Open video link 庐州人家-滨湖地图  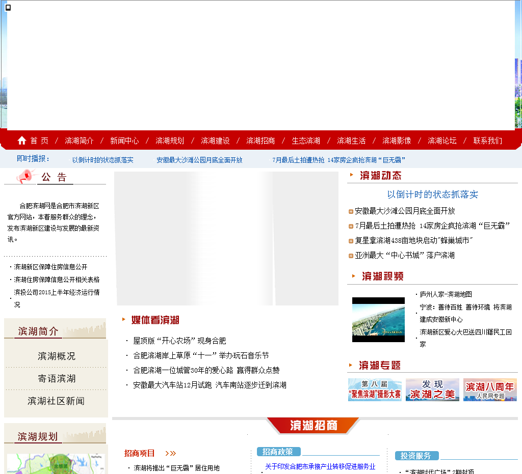pos(446,294)
